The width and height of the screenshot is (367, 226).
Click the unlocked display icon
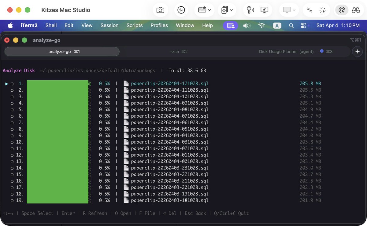(x=264, y=10)
